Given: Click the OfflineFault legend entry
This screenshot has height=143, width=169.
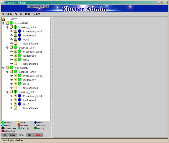Looking at the screenshot, I should coord(8,131).
